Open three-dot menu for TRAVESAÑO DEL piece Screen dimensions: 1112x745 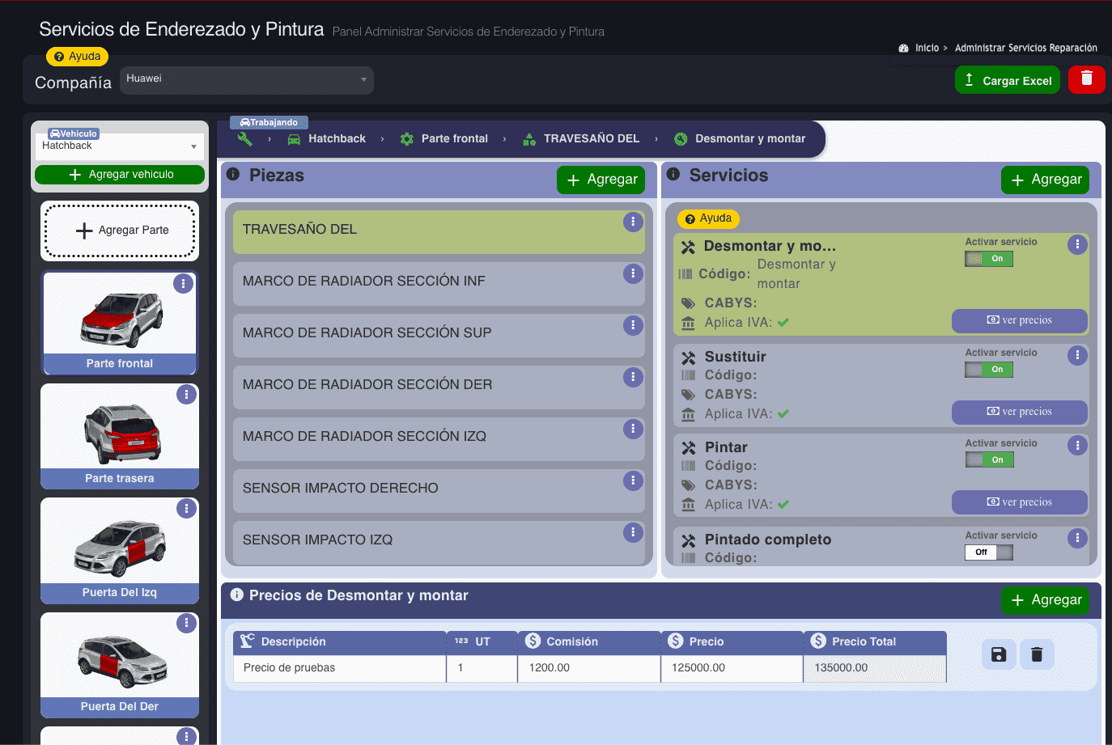633,222
